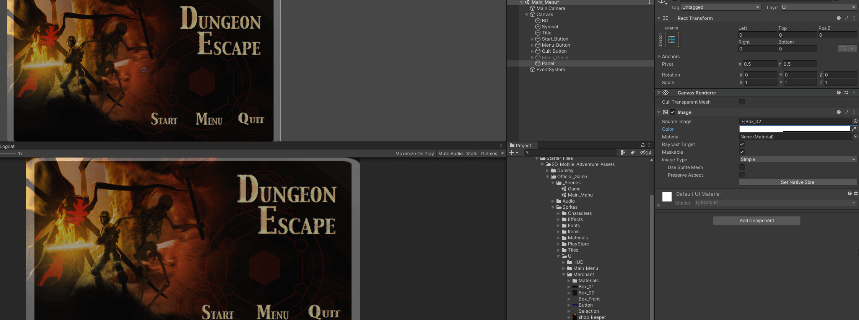Image resolution: width=859 pixels, height=320 pixels.
Task: Select Menu_Panel in Hierarchy
Action: 555,58
